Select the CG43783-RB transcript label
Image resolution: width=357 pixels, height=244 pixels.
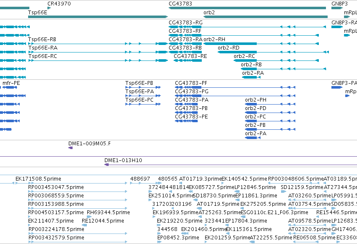click(x=185, y=48)
